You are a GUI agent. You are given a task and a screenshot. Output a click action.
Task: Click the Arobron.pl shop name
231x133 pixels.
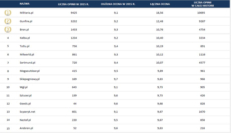click(26, 128)
